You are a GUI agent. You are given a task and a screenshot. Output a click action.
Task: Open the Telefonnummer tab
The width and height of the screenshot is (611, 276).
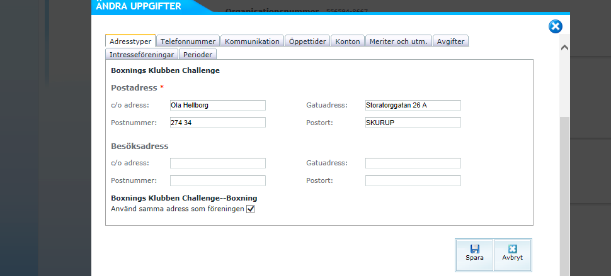tap(188, 41)
